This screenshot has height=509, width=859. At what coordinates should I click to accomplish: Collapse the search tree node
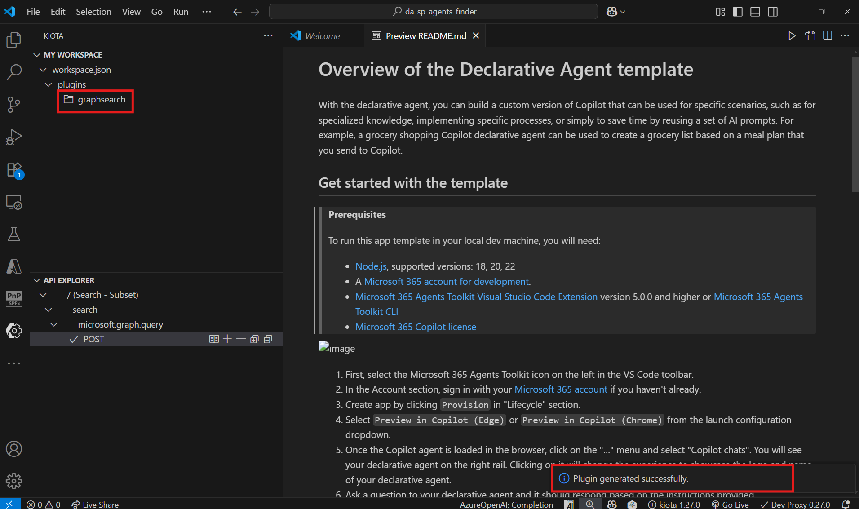[49, 310]
